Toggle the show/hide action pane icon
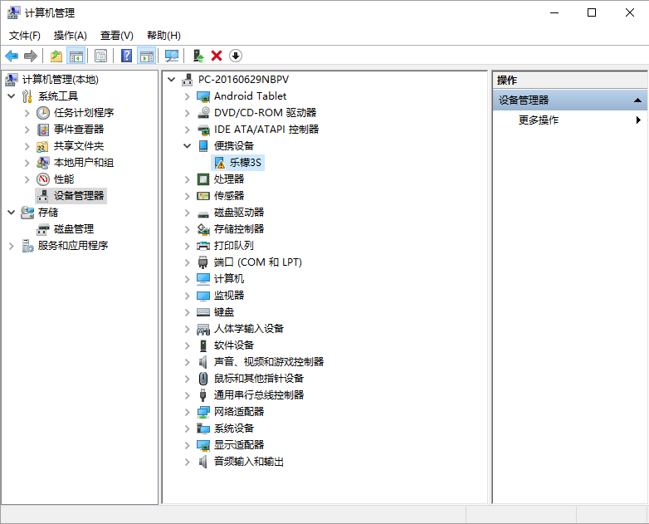This screenshot has width=649, height=524. [x=147, y=56]
